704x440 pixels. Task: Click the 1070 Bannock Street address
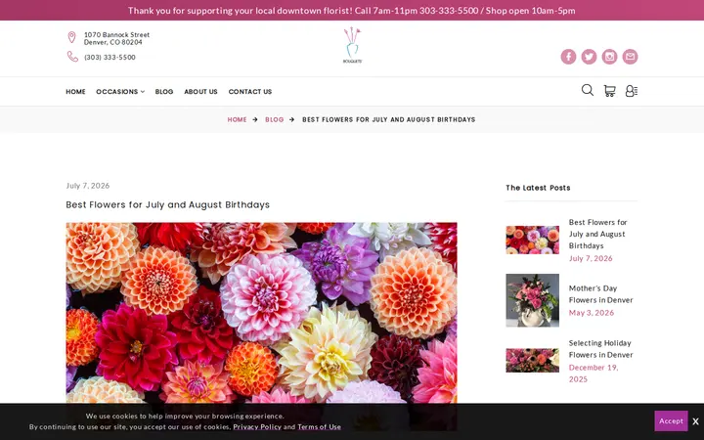click(x=116, y=38)
